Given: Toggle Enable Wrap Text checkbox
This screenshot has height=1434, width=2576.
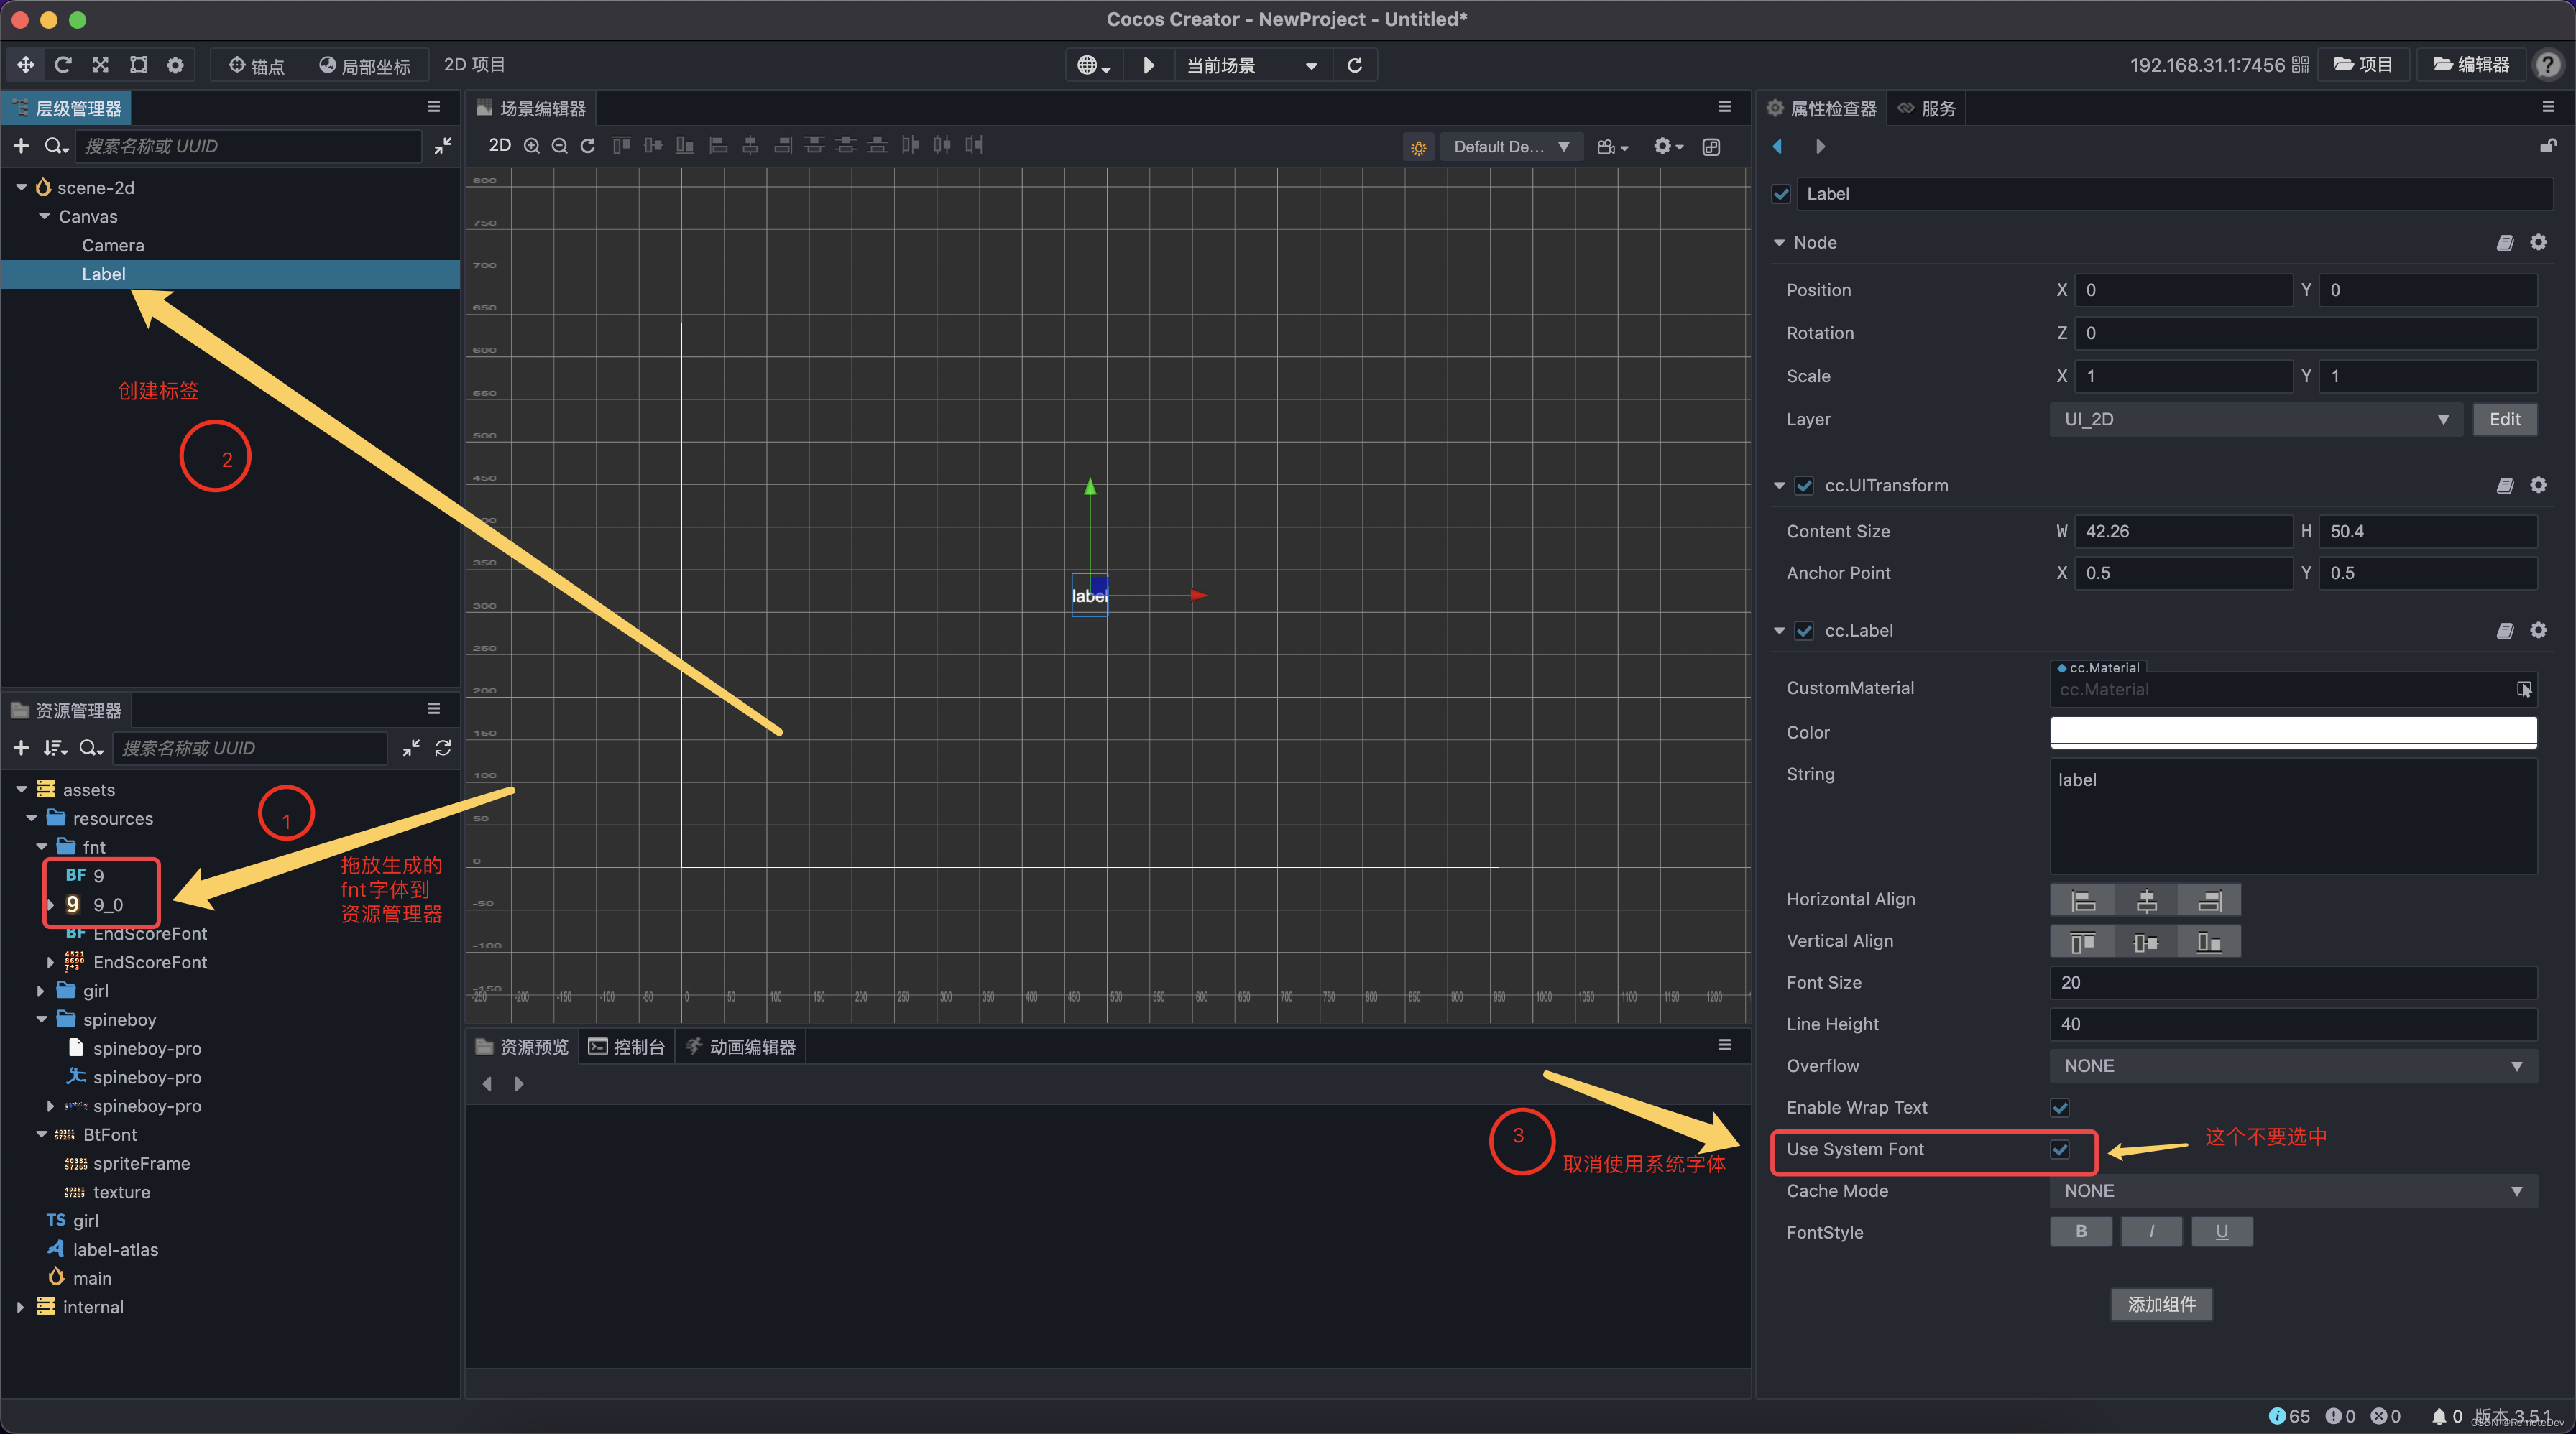Looking at the screenshot, I should [2060, 1107].
